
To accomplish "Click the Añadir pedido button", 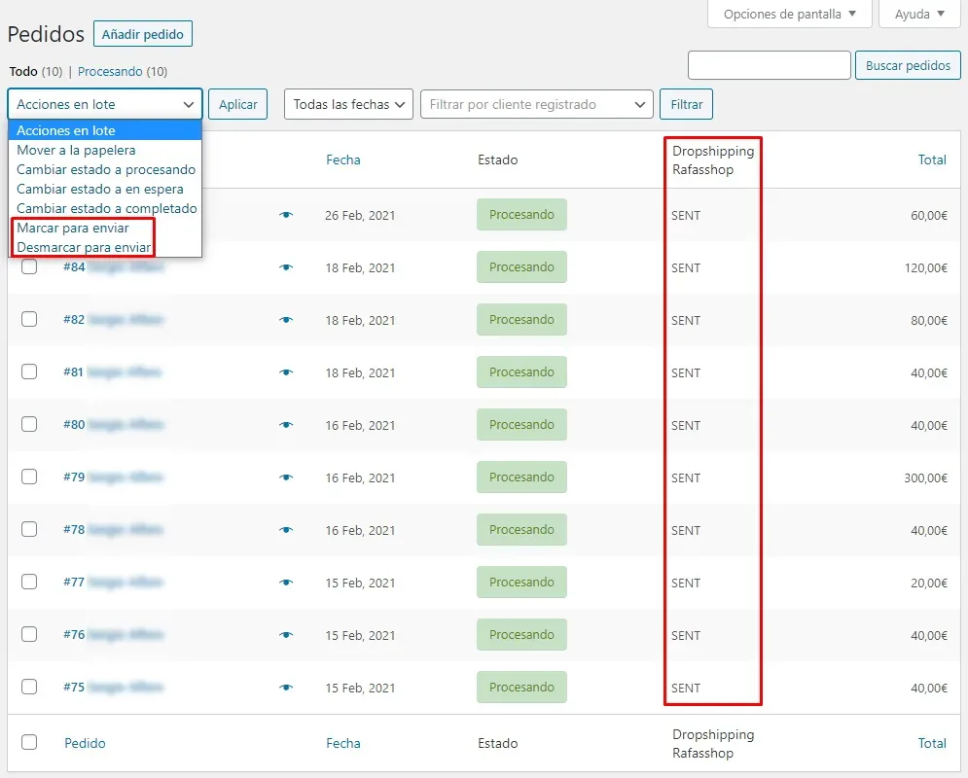I will (x=143, y=34).
